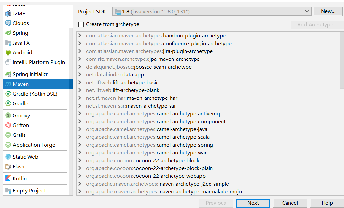Click the archetype list vertical scrollbar
The width and height of the screenshot is (344, 208).
342,60
